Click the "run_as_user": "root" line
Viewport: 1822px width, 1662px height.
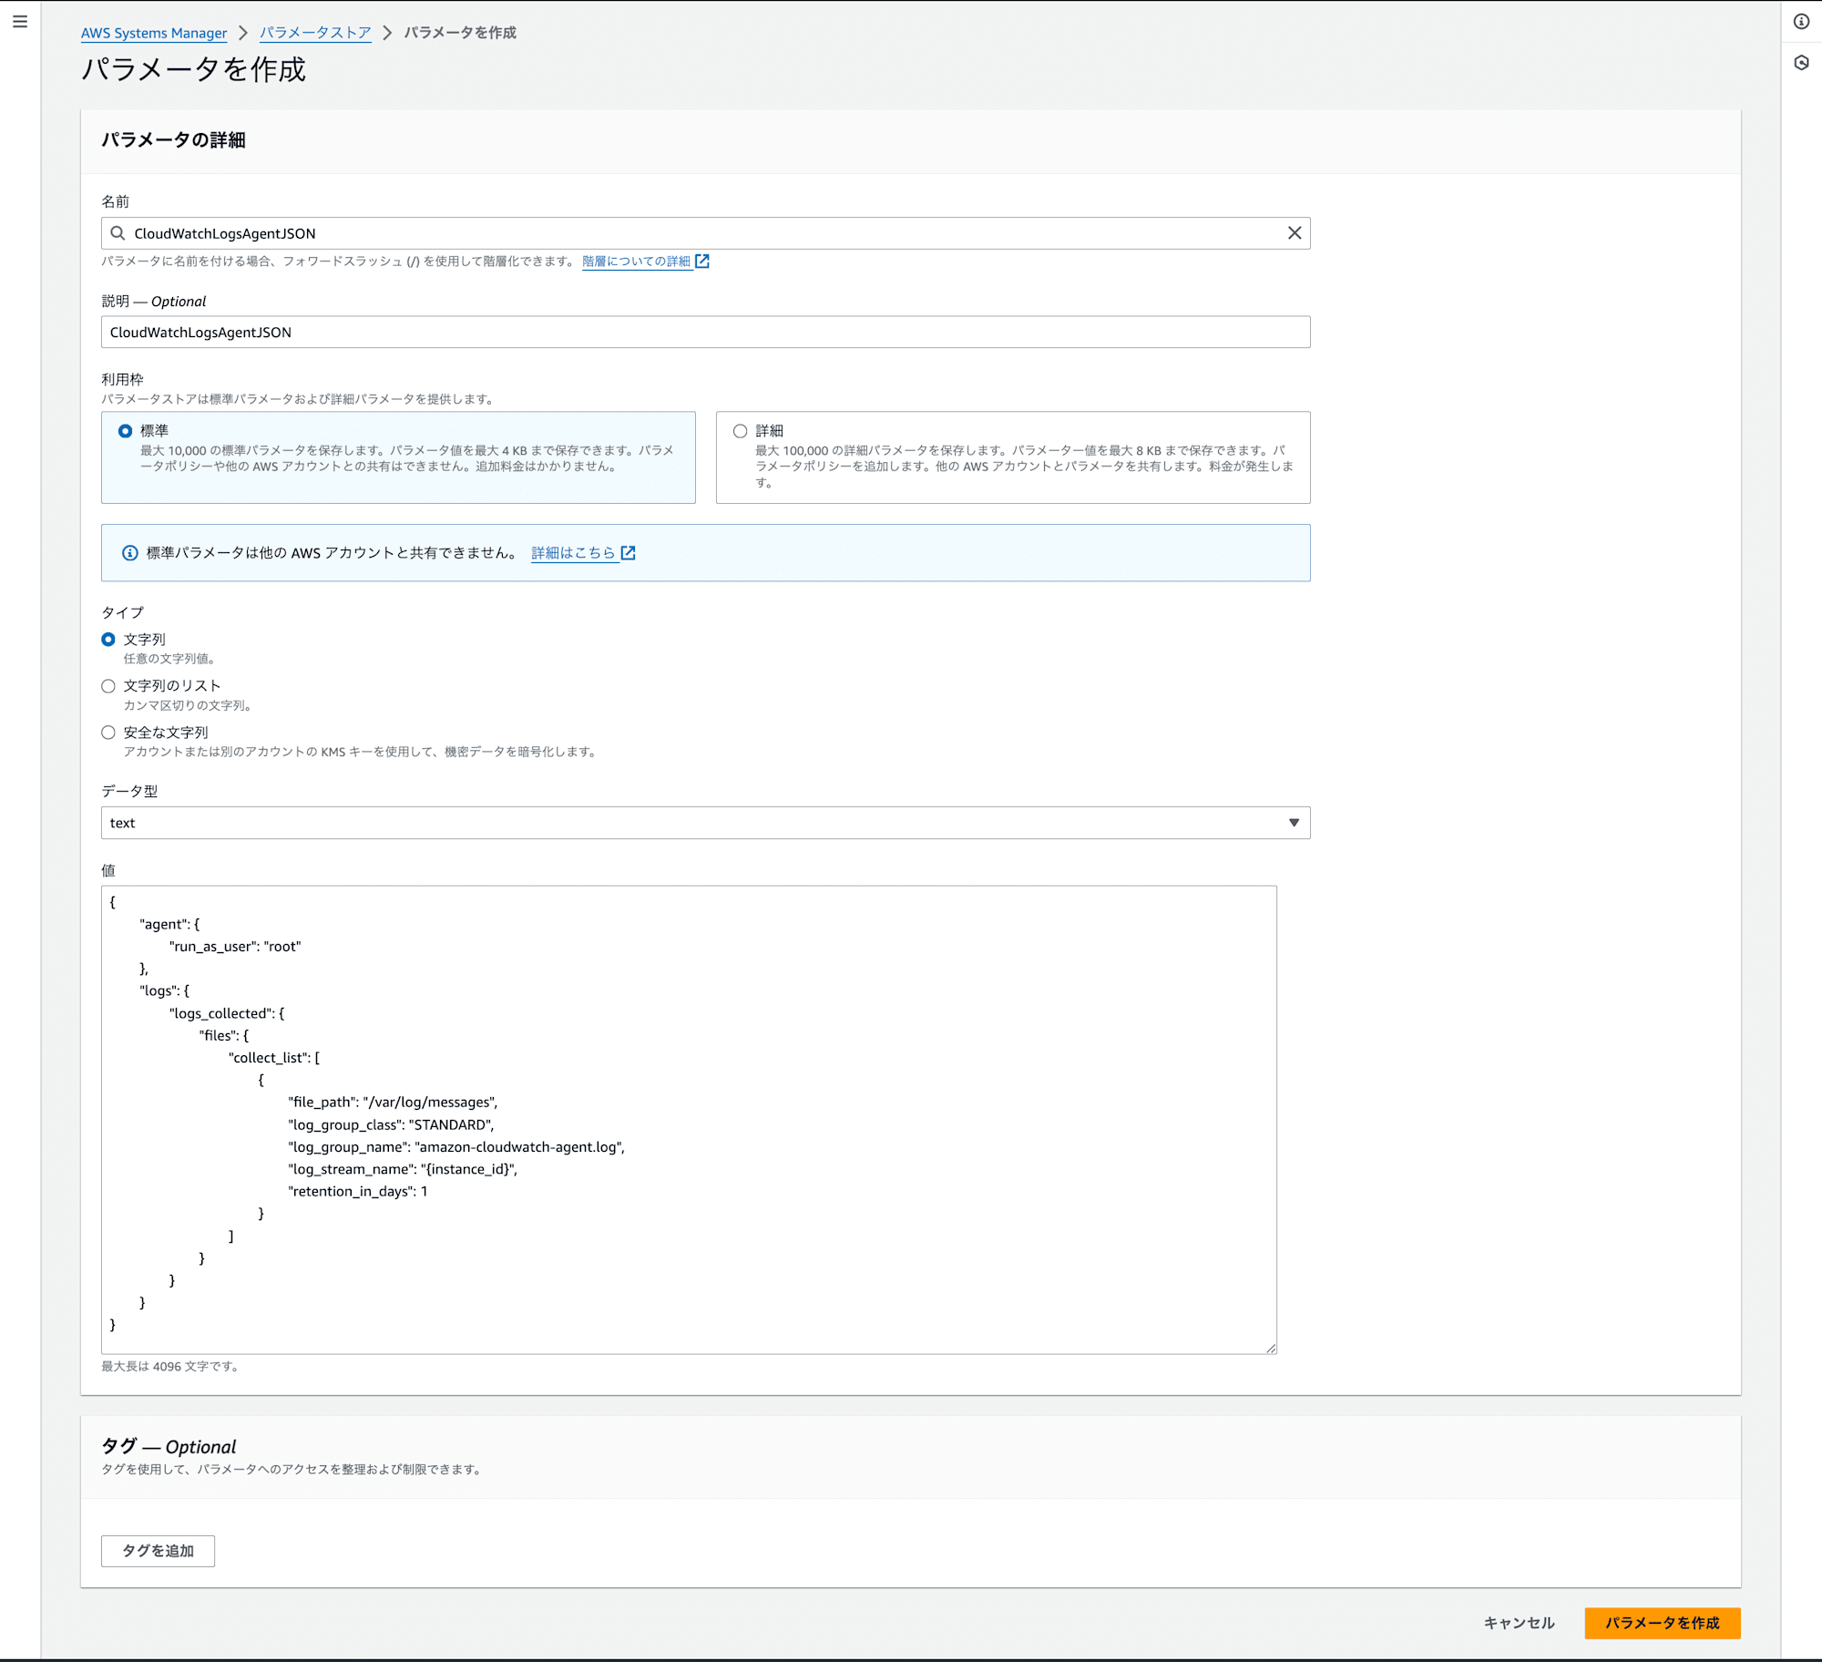click(235, 947)
